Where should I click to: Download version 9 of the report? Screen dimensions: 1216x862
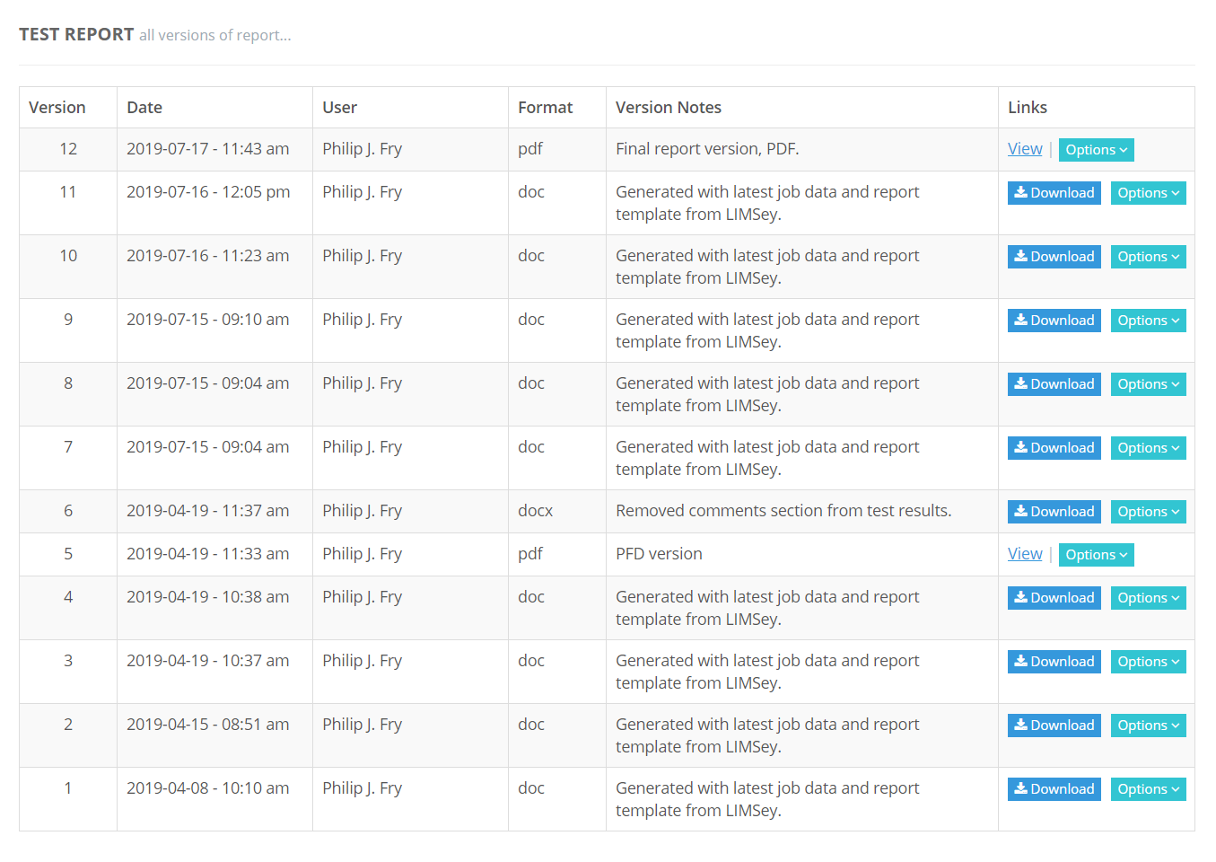coord(1054,321)
